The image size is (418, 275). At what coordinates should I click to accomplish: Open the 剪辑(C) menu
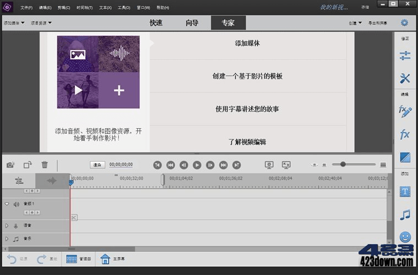(x=64, y=8)
